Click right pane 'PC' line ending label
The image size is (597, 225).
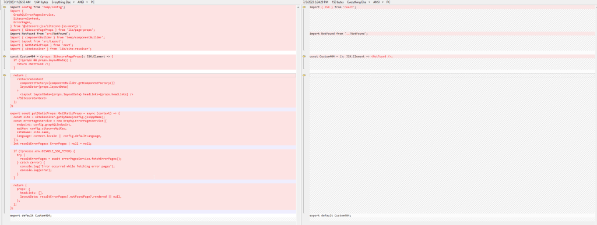pos(388,2)
